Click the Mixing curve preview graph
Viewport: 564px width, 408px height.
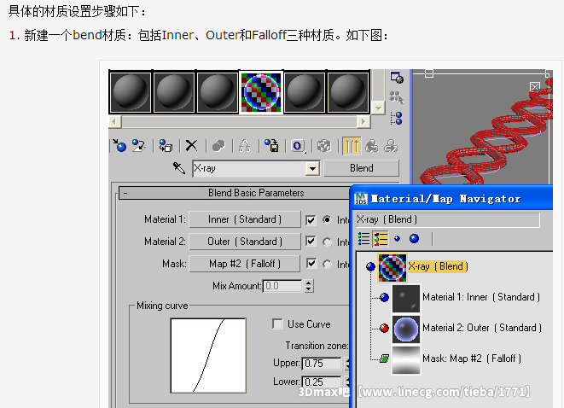pyautogui.click(x=208, y=355)
